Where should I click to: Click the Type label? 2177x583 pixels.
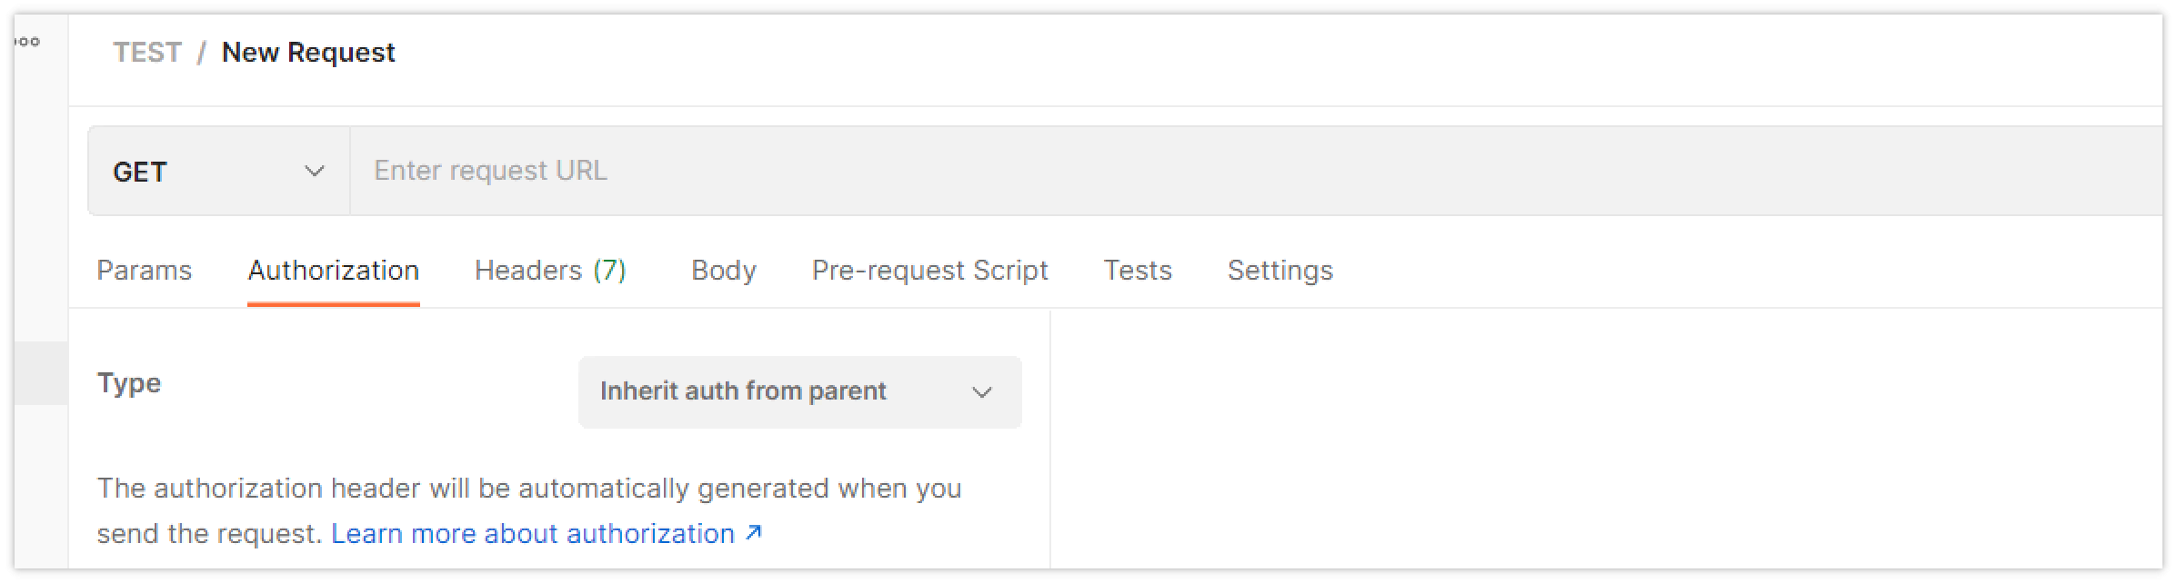pos(129,383)
